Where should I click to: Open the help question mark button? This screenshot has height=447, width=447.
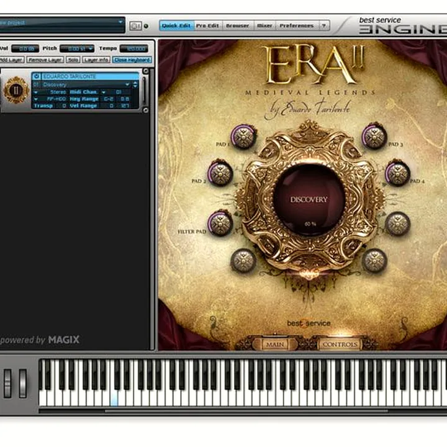(324, 25)
